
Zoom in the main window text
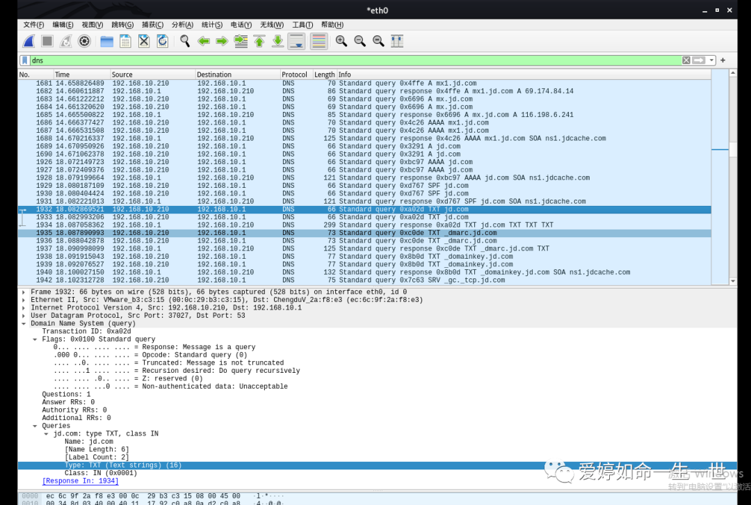pyautogui.click(x=341, y=41)
